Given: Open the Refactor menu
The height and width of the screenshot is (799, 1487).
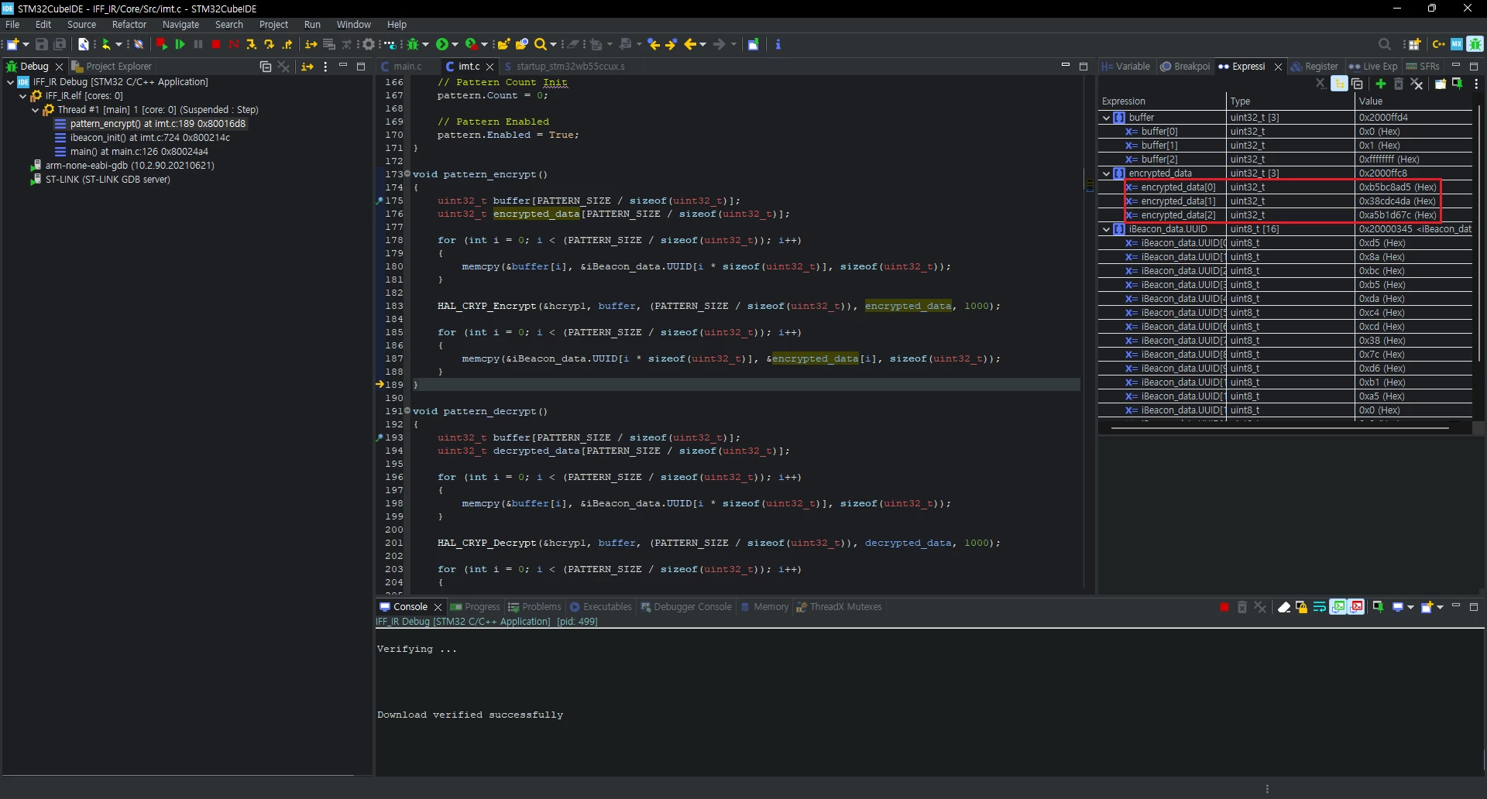Looking at the screenshot, I should [x=129, y=25].
